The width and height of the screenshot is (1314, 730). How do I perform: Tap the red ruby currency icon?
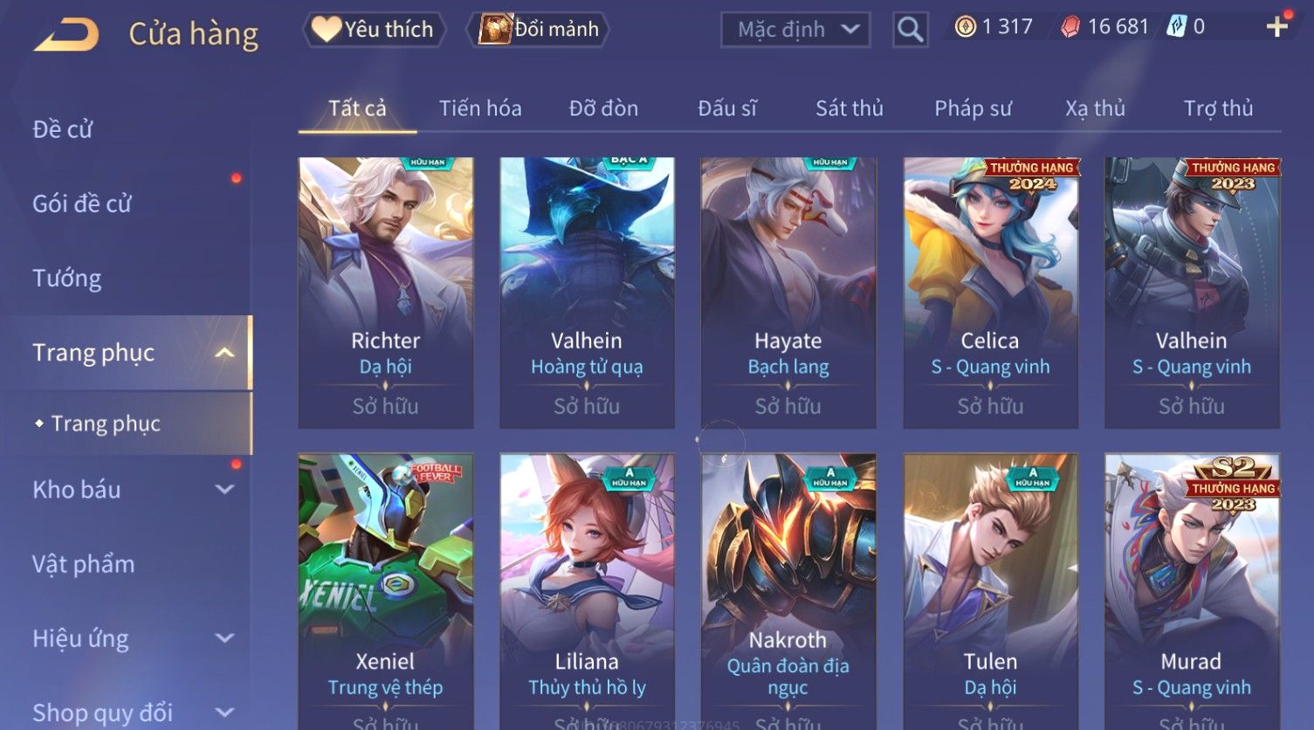coord(1070,27)
